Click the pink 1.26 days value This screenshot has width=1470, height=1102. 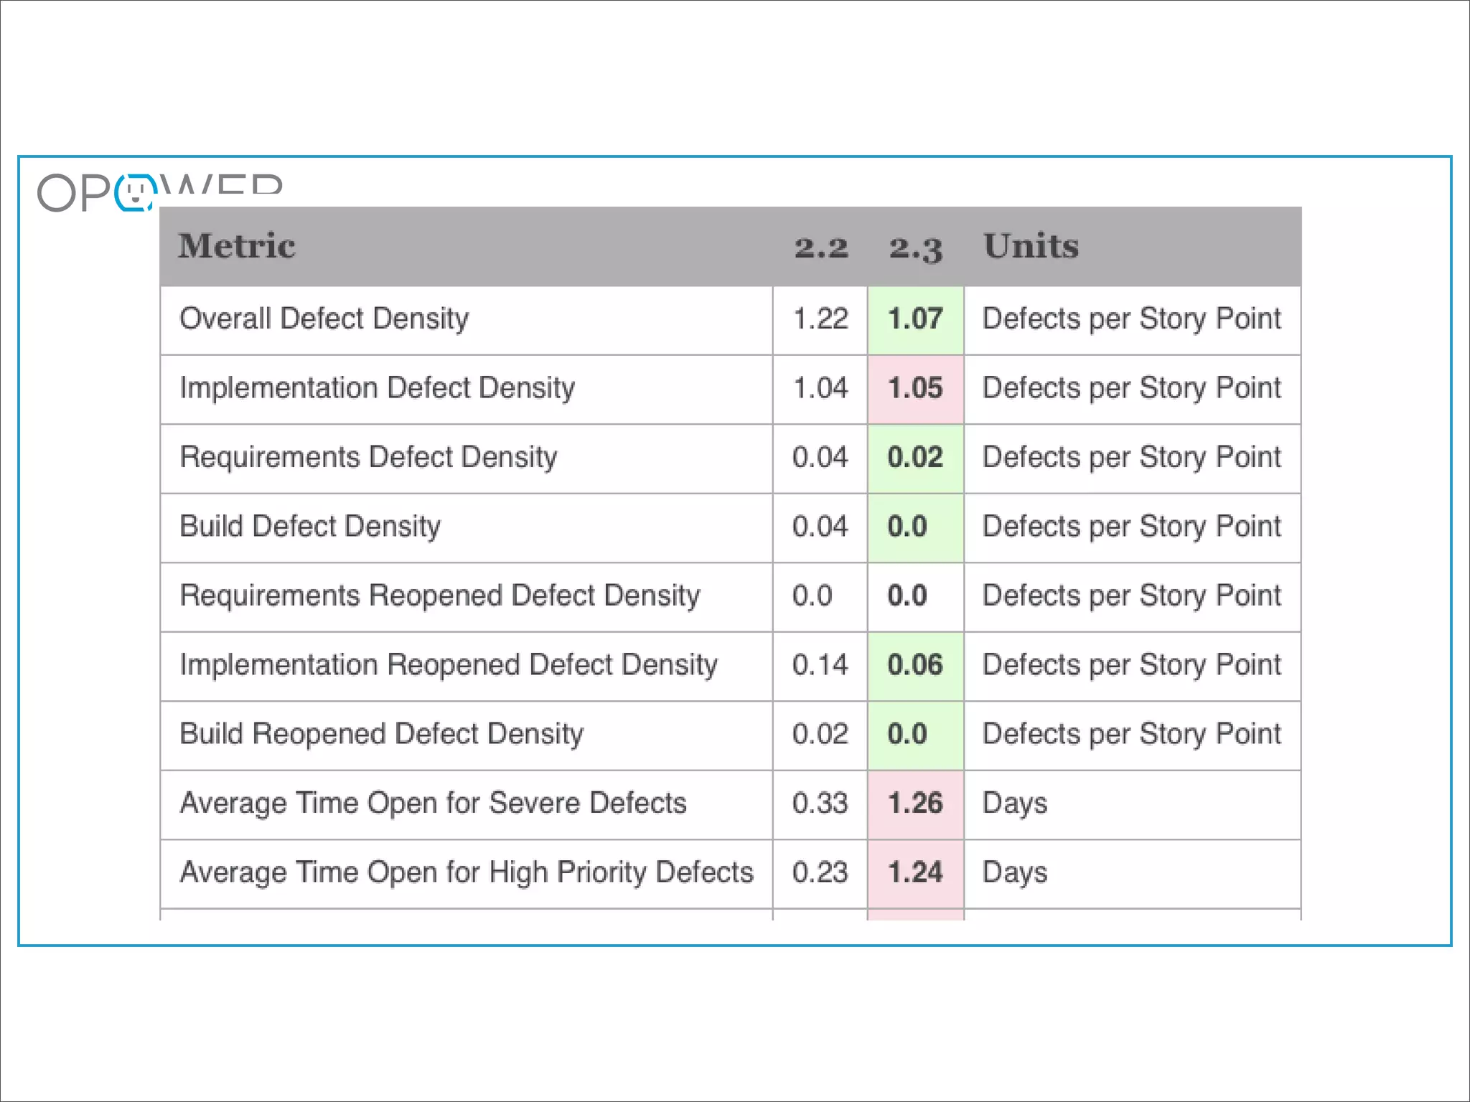[x=915, y=804]
